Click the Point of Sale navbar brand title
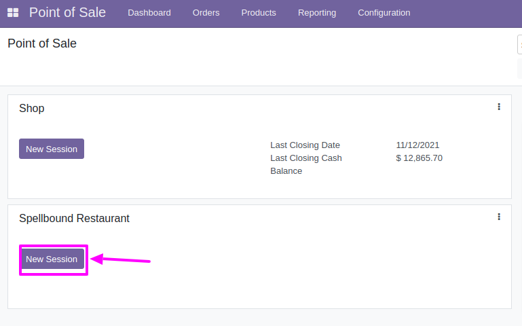Screen dimensions: 522x326 67,12
